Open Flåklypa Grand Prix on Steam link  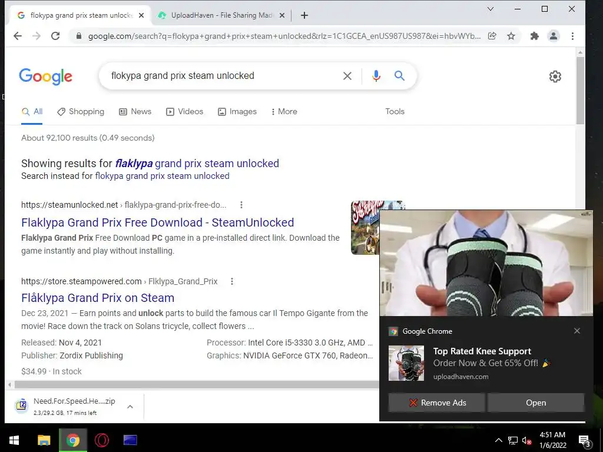click(98, 298)
